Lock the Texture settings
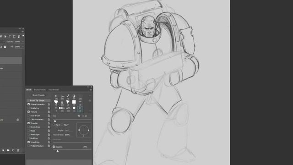This screenshot has width=293, height=165. tap(49, 112)
